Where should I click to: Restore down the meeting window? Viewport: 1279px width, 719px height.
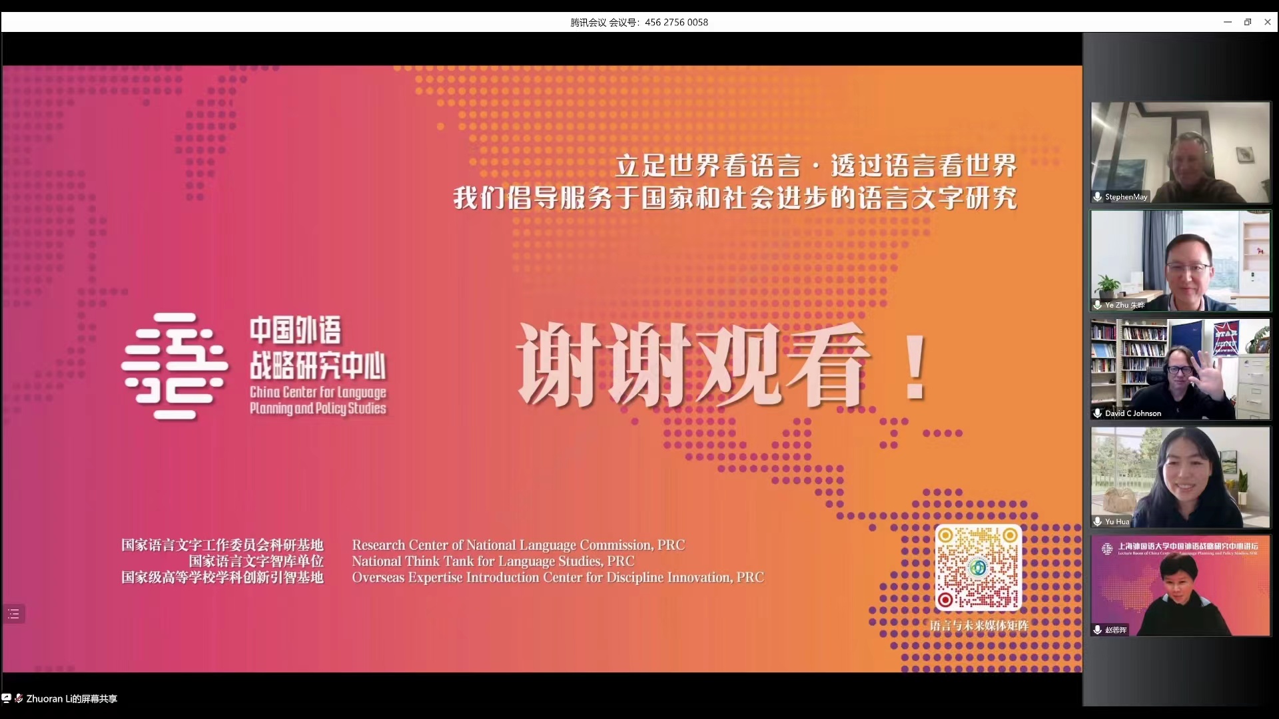click(1248, 22)
